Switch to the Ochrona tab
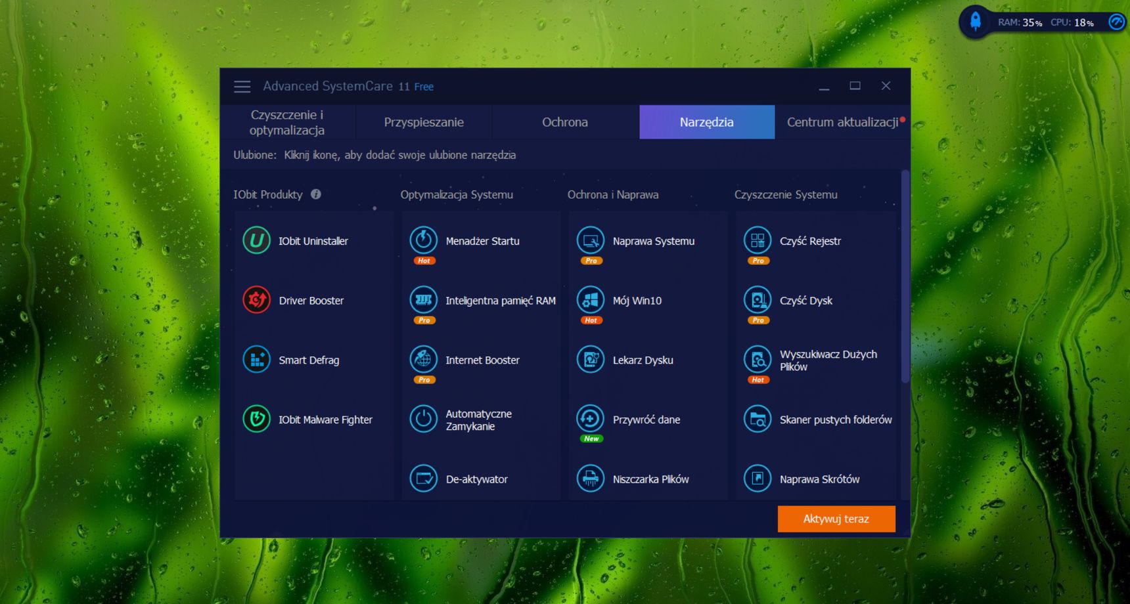This screenshot has width=1130, height=604. point(565,122)
